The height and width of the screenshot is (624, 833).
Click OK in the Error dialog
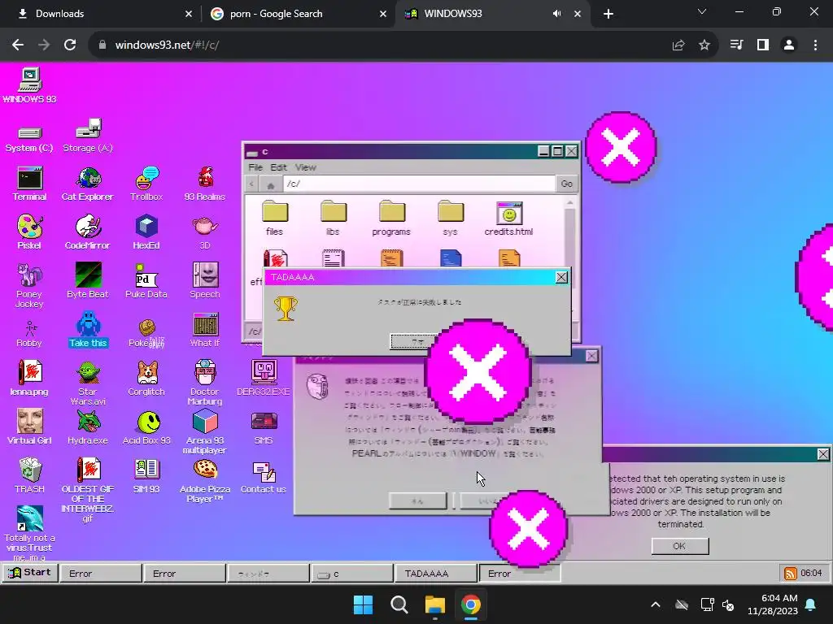tap(679, 546)
